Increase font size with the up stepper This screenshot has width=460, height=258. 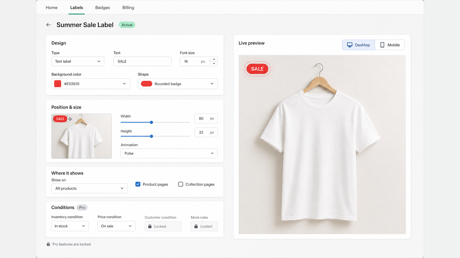pos(214,59)
